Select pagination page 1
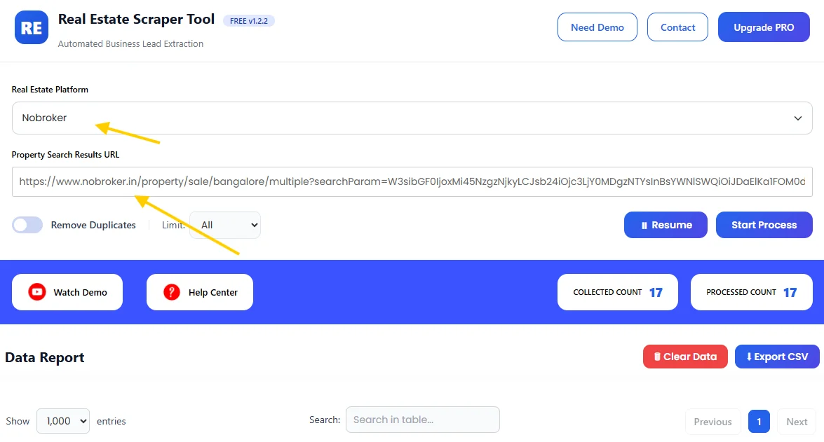 758,422
